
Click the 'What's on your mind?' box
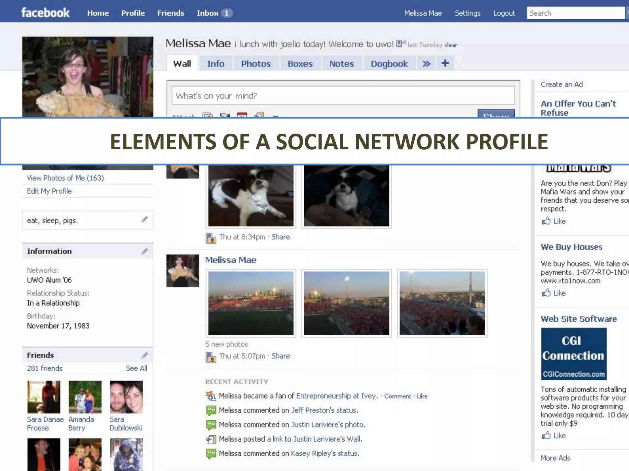pyautogui.click(x=343, y=96)
